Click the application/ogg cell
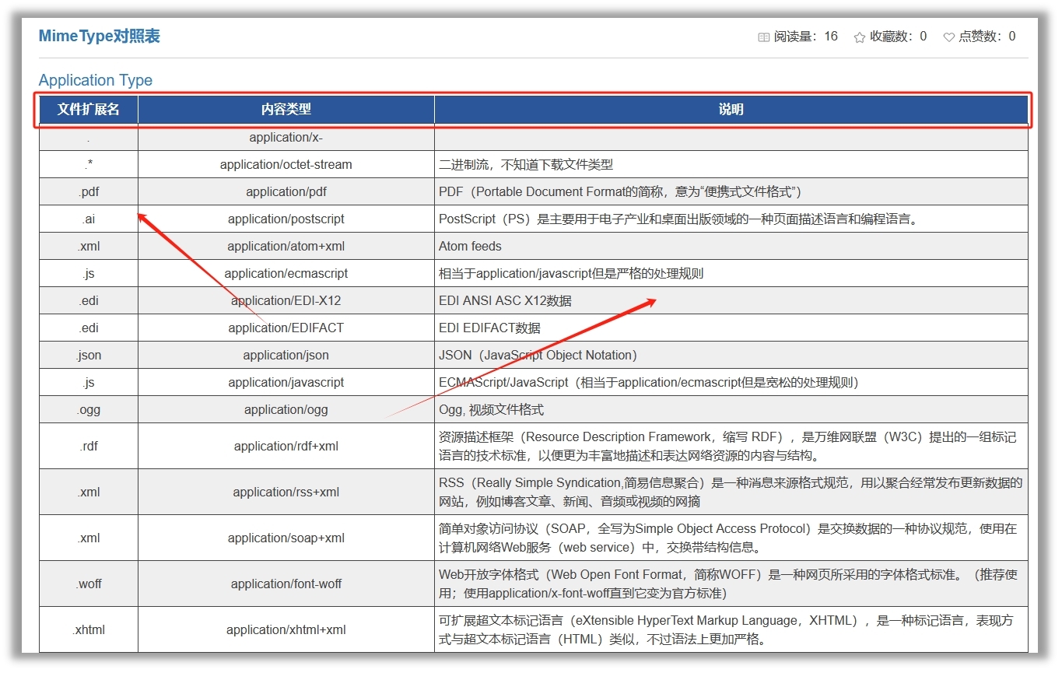The image size is (1062, 673). tap(286, 409)
